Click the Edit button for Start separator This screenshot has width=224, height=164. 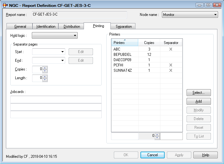pos(81,52)
